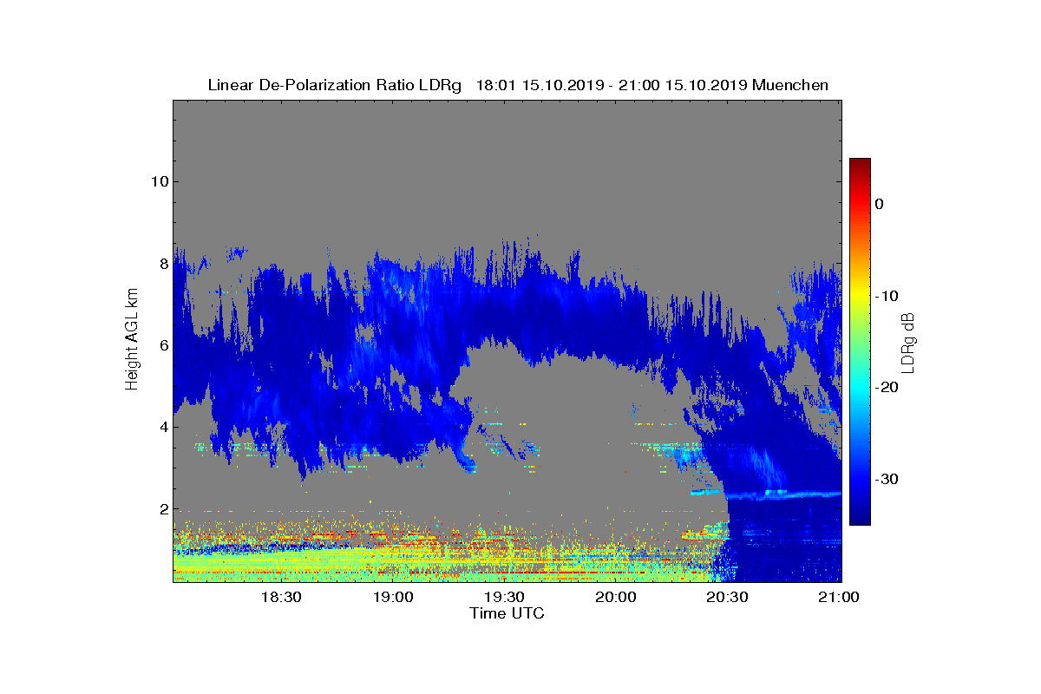Click the dark blue bottom of the colorbar

pos(860,518)
